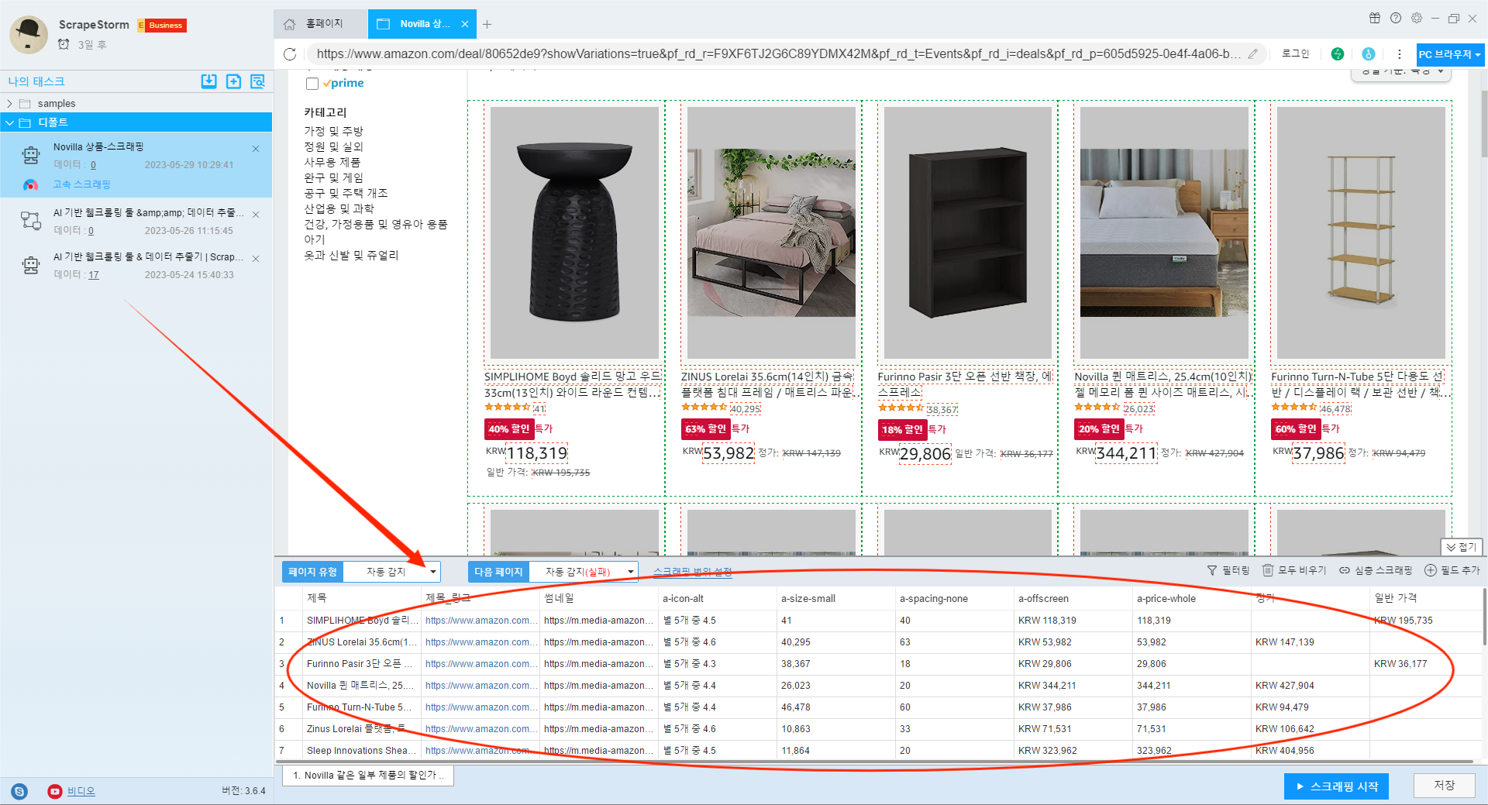Click the Novilla mattress product thumbnail
Viewport: 1488px width, 805px height.
pyautogui.click(x=1164, y=232)
